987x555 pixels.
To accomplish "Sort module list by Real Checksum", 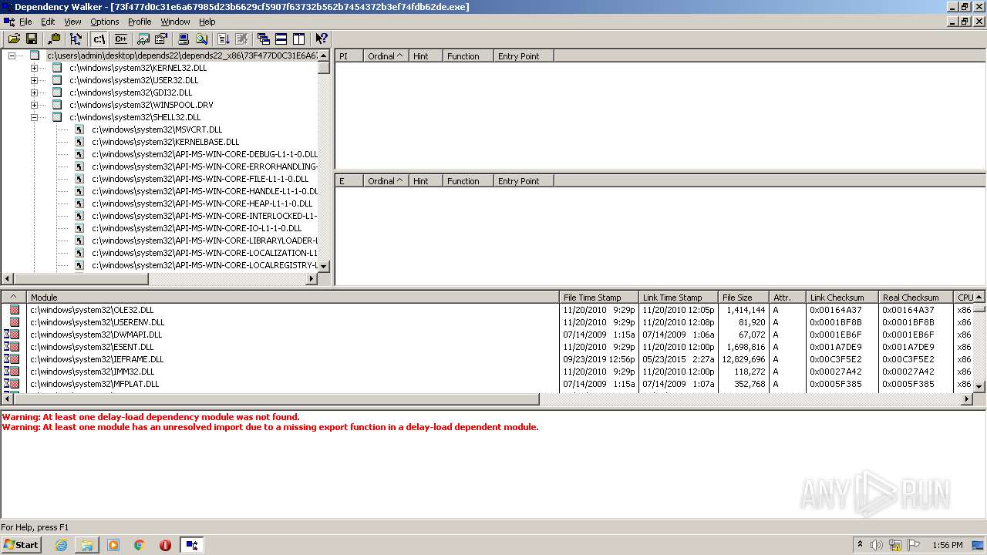I will [x=915, y=298].
